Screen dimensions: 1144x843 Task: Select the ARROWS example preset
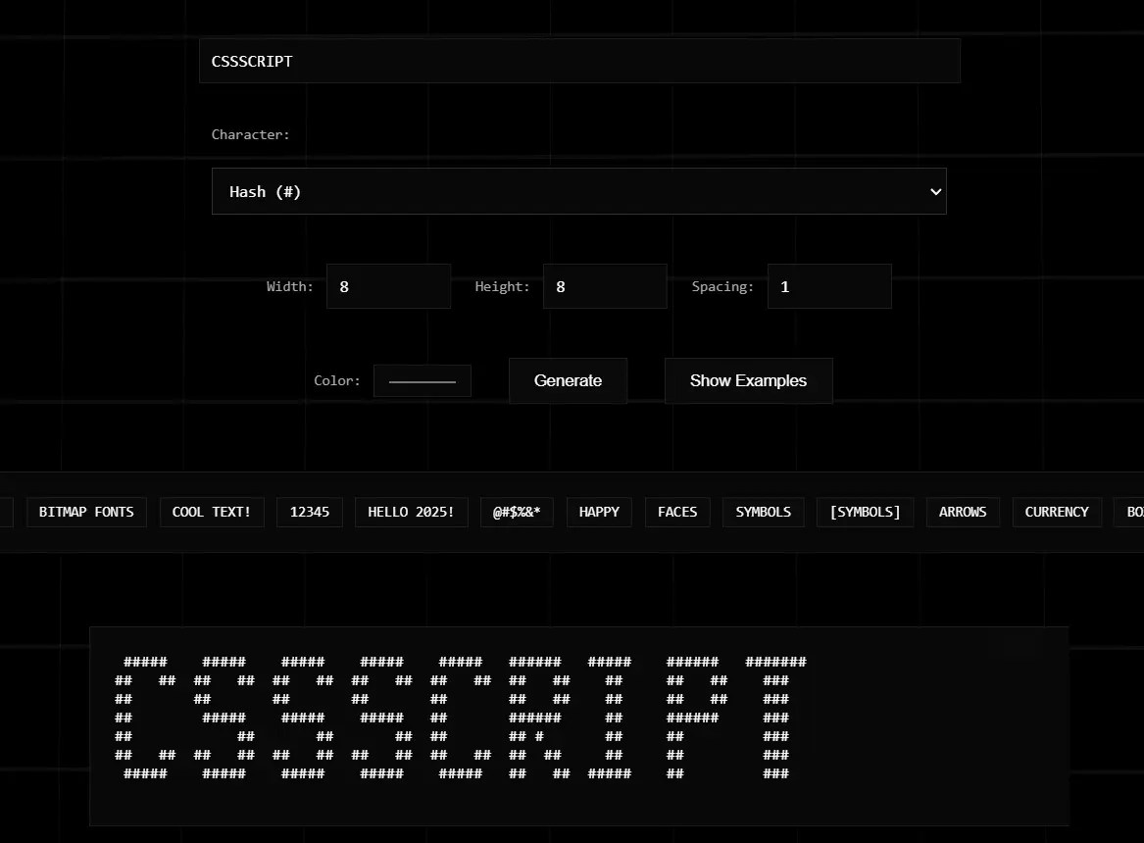pyautogui.click(x=963, y=511)
